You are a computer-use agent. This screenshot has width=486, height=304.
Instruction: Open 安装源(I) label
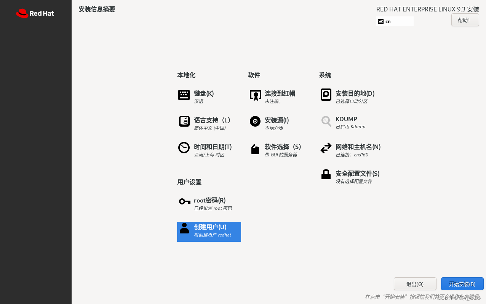click(x=277, y=120)
